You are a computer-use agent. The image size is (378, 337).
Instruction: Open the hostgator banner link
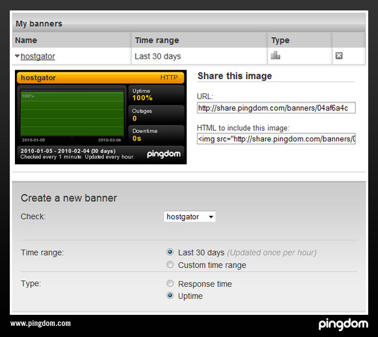[x=38, y=57]
